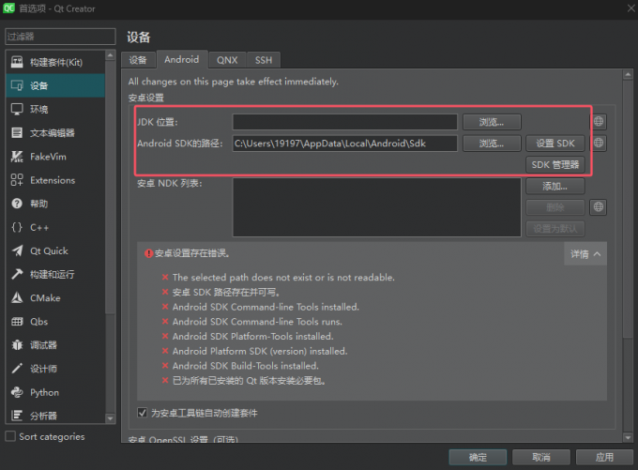Image resolution: width=638 pixels, height=470 pixels.
Task: Open the Python settings category
Action: tap(44, 392)
